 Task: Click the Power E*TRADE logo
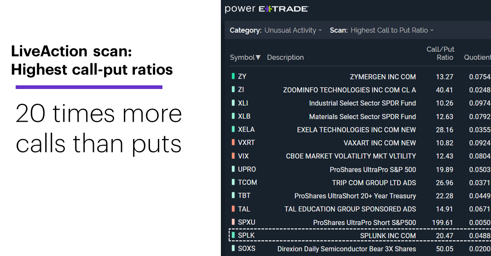266,9
